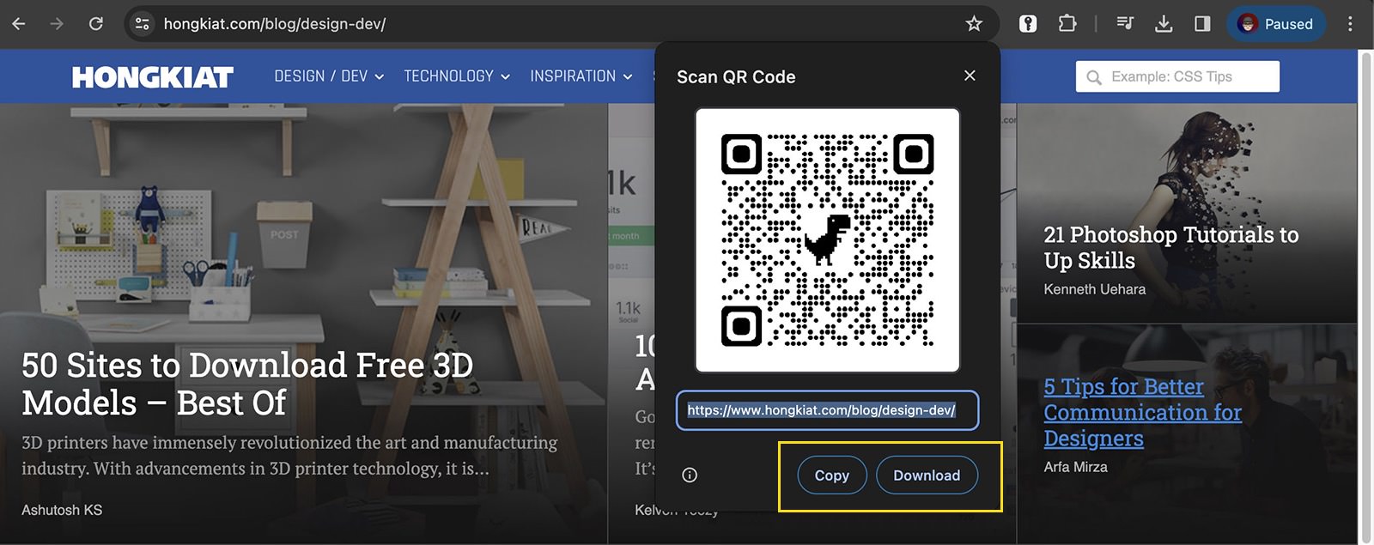The height and width of the screenshot is (545, 1374).
Task: Expand the INSPIRATION menu
Action: 581,76
